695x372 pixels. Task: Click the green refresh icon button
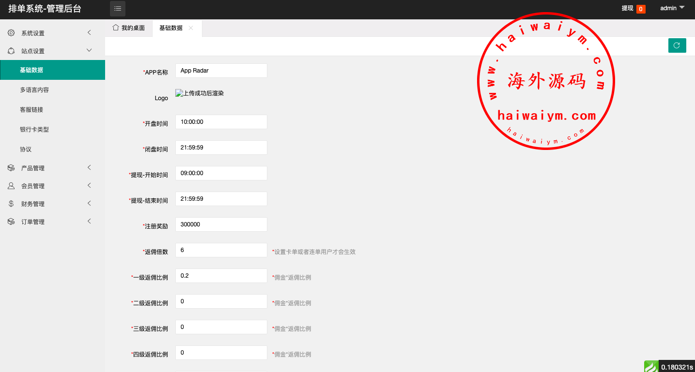(x=677, y=45)
